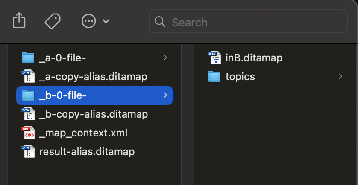The width and height of the screenshot is (358, 185).
Task: Click the _a-0-file- folder icon
Action: tap(28, 58)
